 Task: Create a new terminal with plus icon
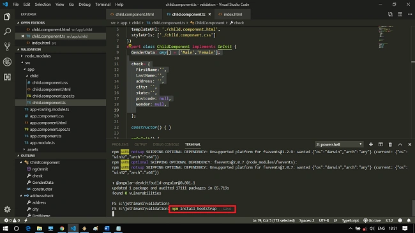pos(371,144)
